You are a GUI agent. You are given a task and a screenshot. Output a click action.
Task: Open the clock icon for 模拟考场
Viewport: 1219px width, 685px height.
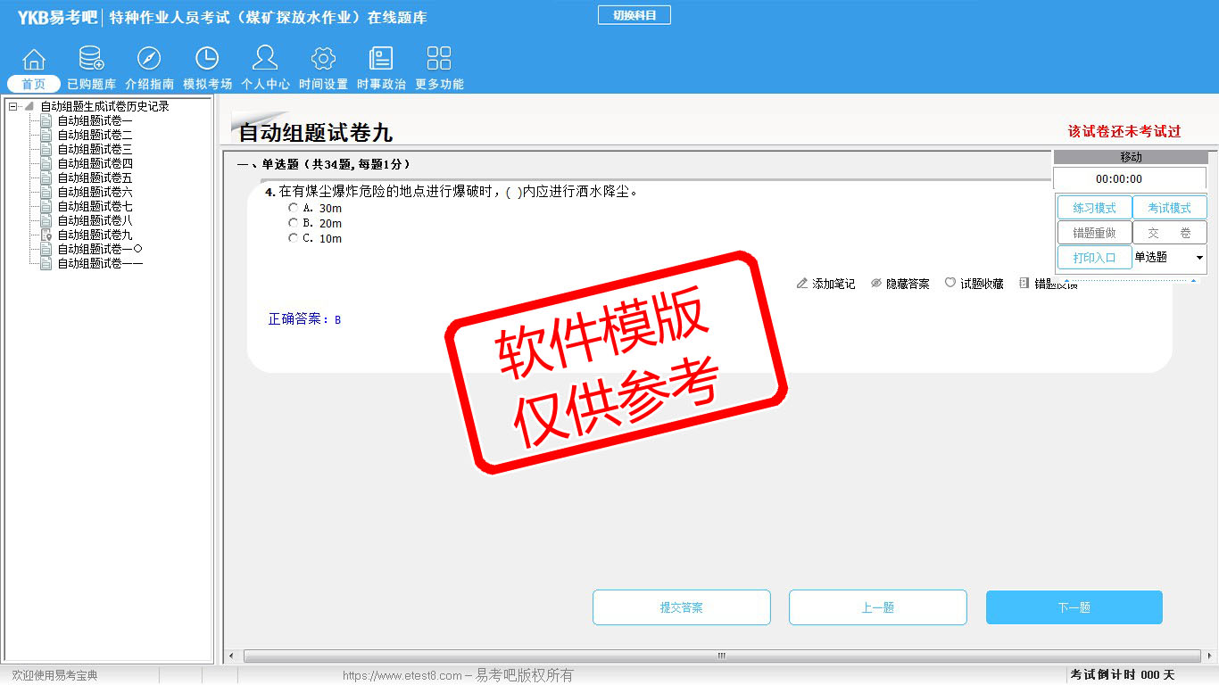pos(207,60)
